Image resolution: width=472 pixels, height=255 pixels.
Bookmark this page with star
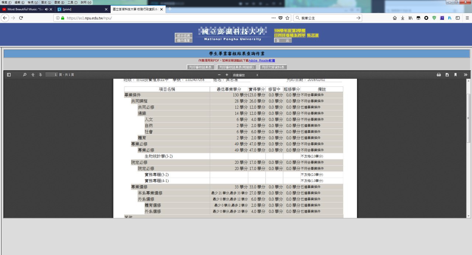[287, 18]
